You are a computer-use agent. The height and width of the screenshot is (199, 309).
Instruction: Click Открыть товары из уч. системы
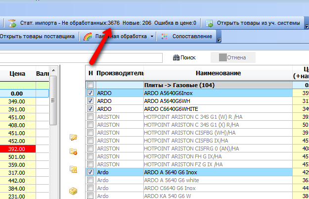[x=253, y=23]
